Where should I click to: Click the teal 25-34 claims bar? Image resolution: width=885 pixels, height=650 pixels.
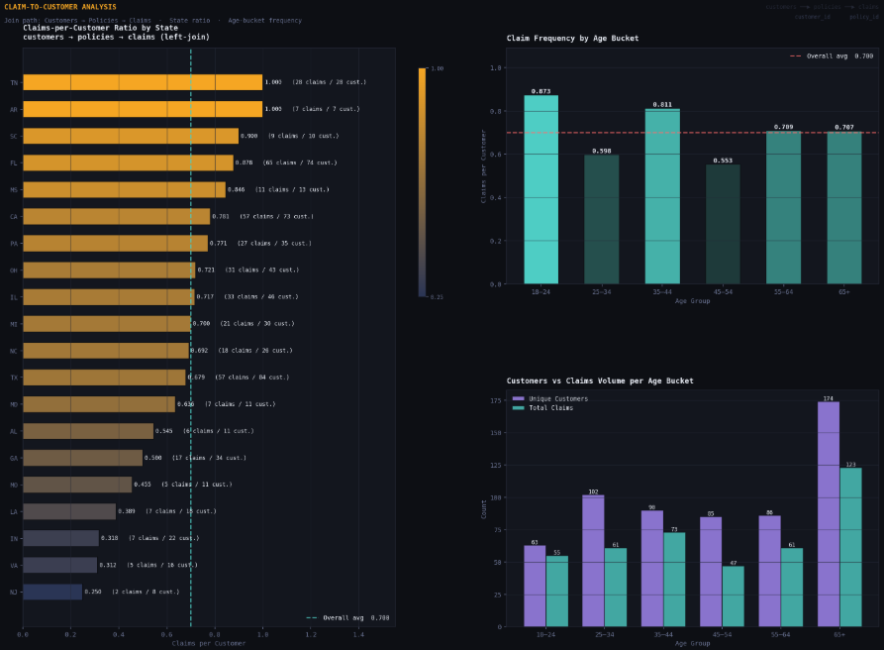[616, 588]
